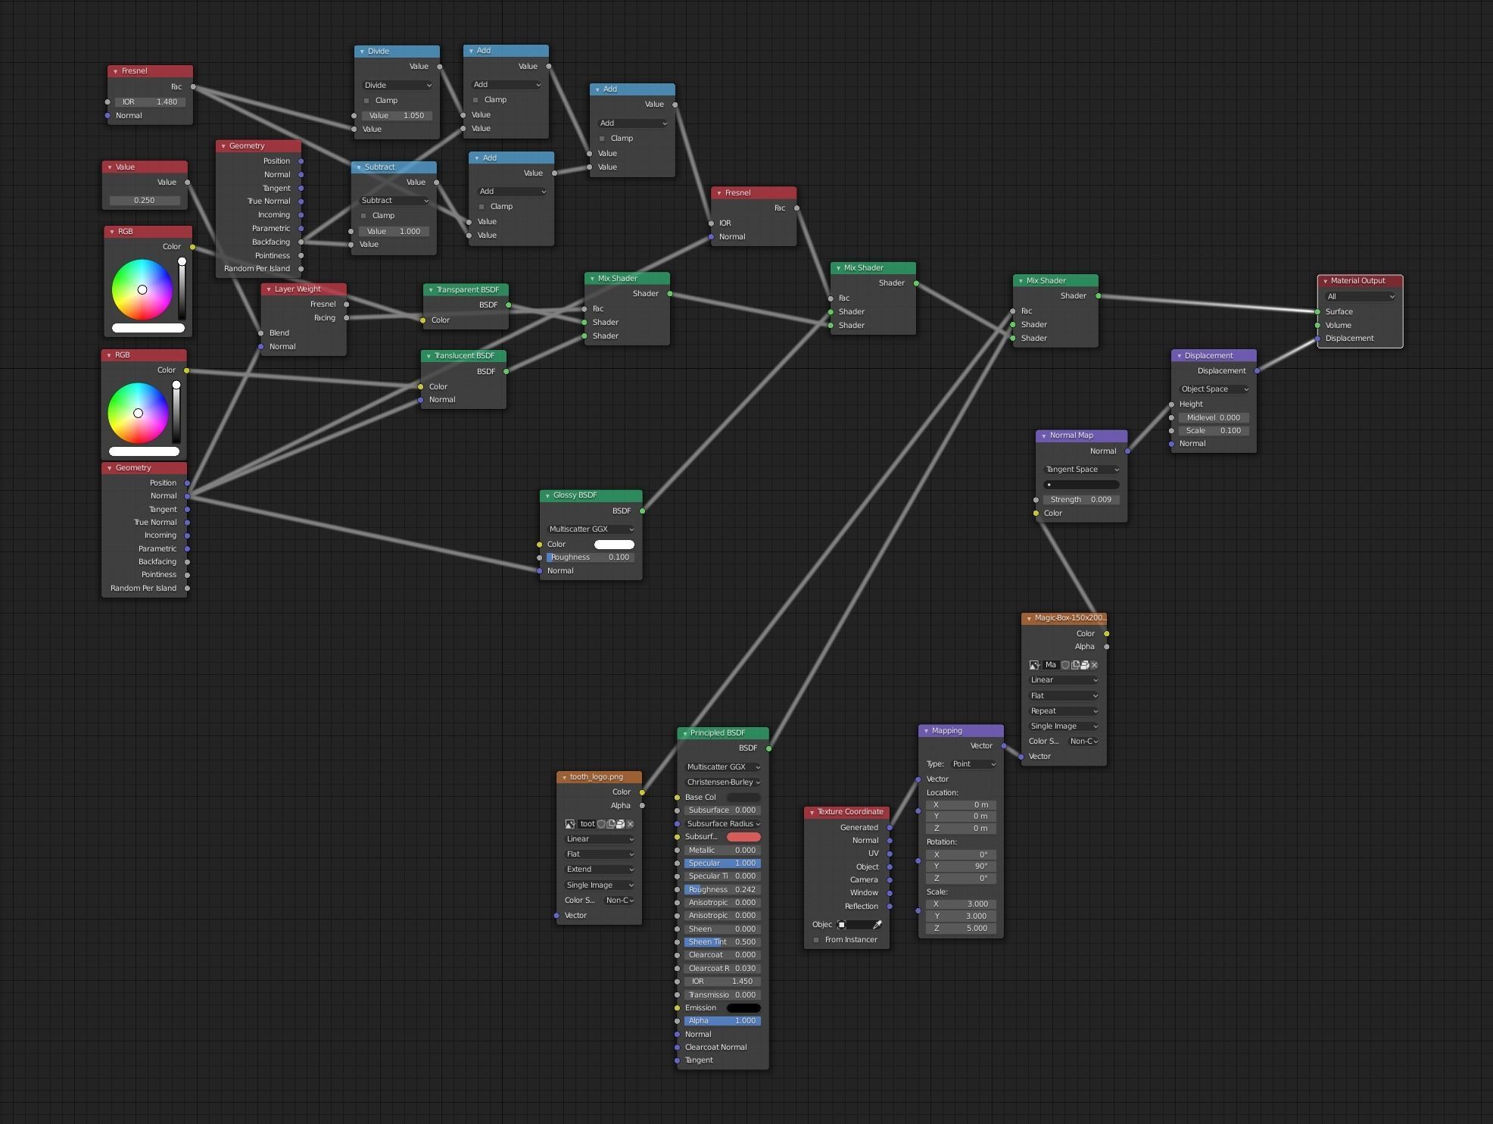Unlink image from Magic-Box texture node
This screenshot has height=1124, width=1493.
(1094, 665)
